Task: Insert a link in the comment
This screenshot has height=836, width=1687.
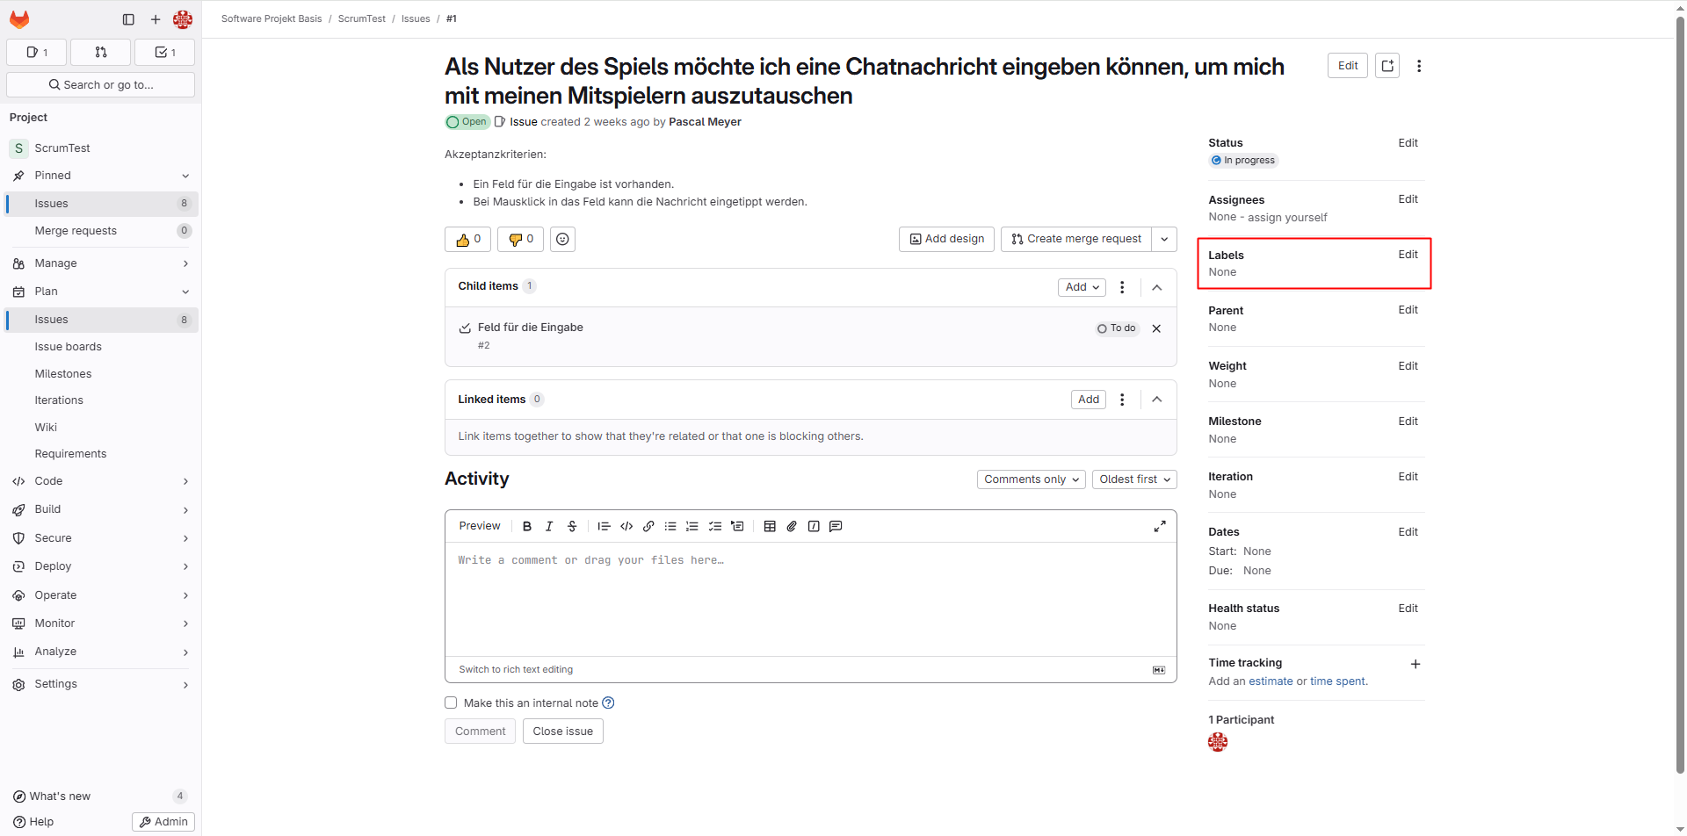Action: [648, 527]
